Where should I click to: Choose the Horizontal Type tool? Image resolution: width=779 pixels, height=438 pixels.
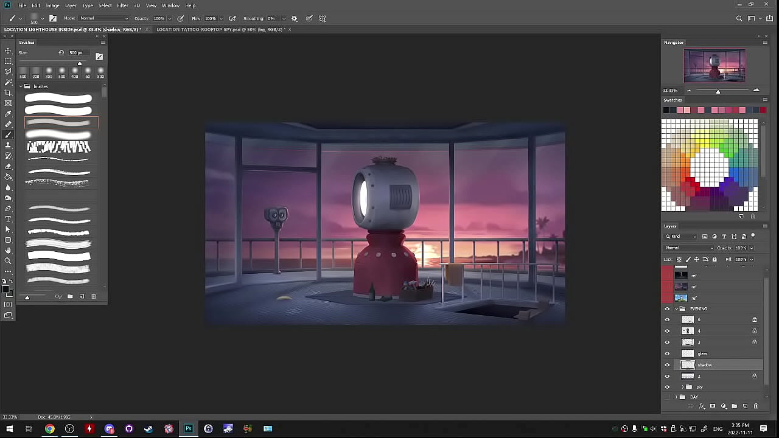click(8, 219)
